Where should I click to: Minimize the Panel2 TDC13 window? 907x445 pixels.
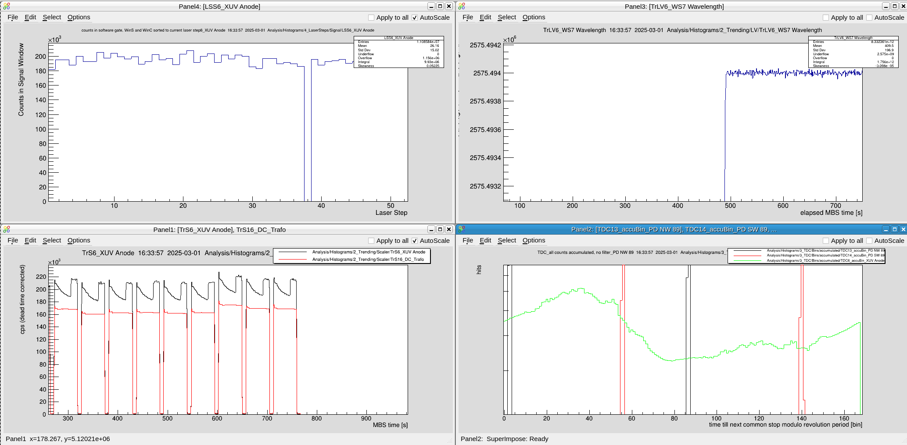(x=886, y=229)
